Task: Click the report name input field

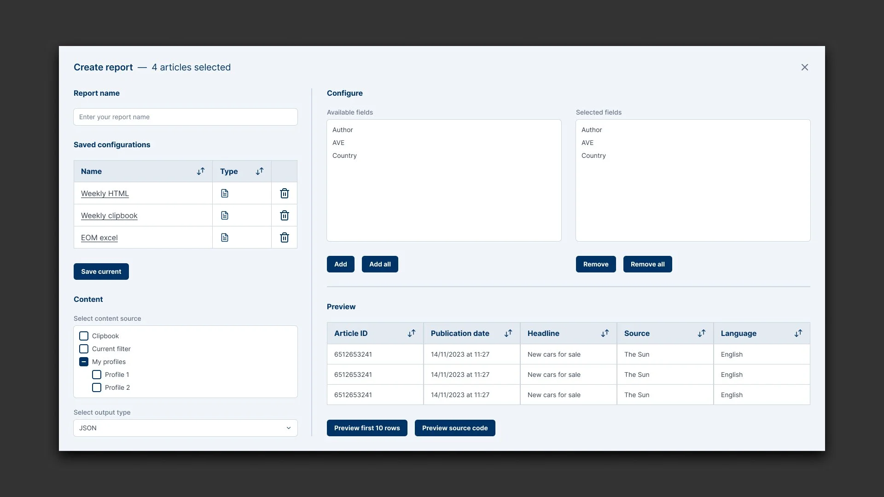Action: click(185, 117)
